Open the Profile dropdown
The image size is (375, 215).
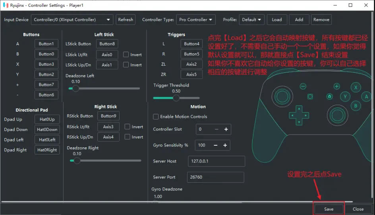[x=251, y=20]
